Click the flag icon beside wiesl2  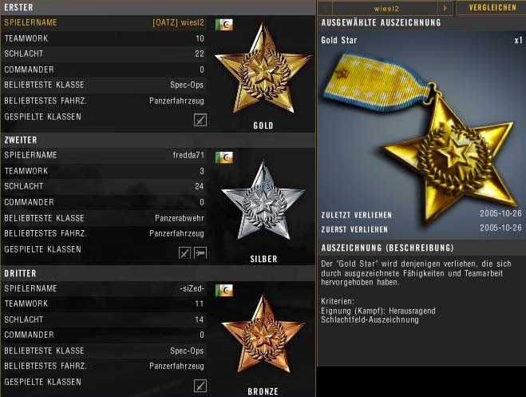tap(224, 25)
